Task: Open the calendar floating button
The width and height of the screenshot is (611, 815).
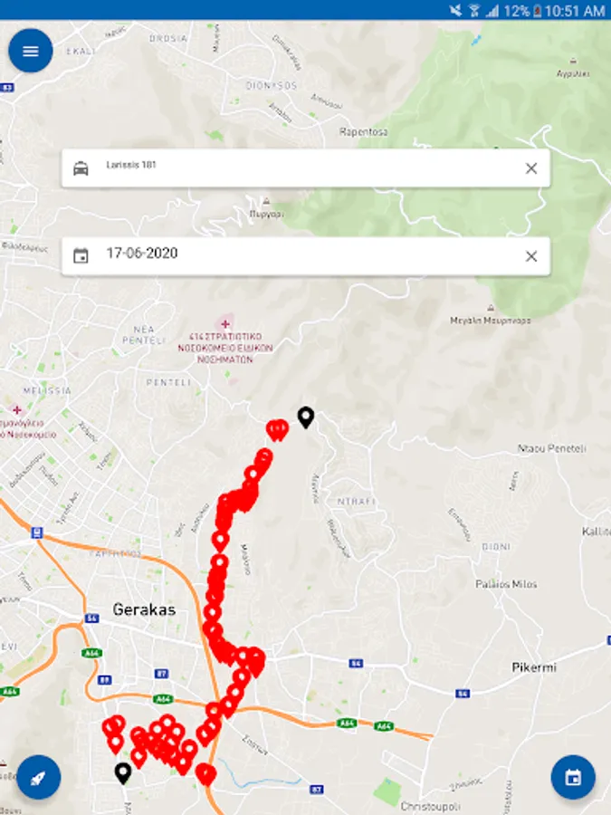Action: click(573, 778)
